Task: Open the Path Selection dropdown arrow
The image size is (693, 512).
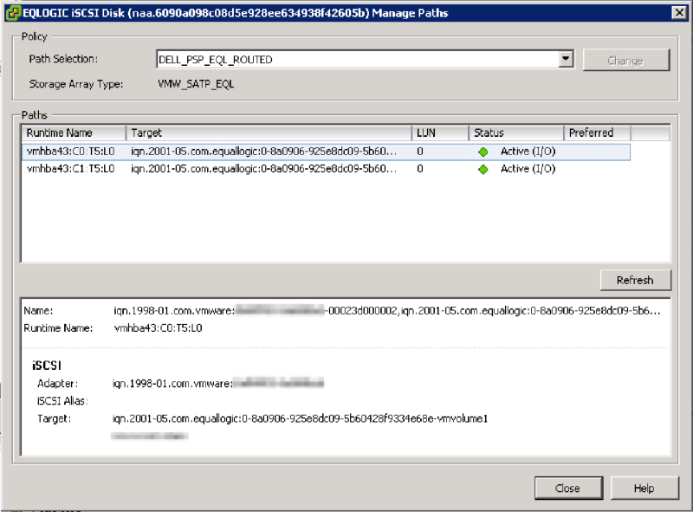Action: tap(566, 59)
